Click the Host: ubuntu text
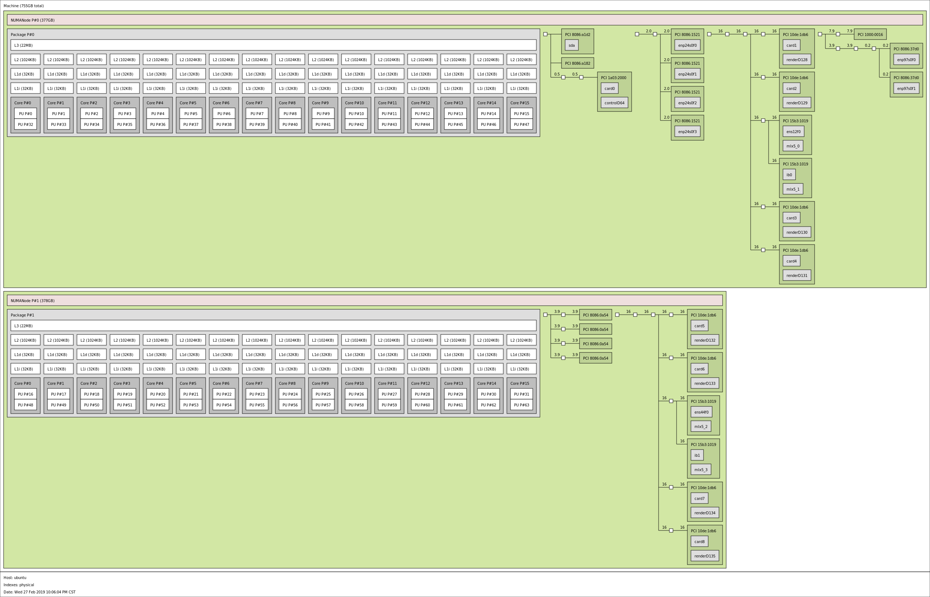The width and height of the screenshot is (930, 597). [15, 578]
